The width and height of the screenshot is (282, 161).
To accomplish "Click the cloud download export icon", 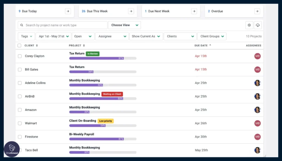I will (258, 25).
